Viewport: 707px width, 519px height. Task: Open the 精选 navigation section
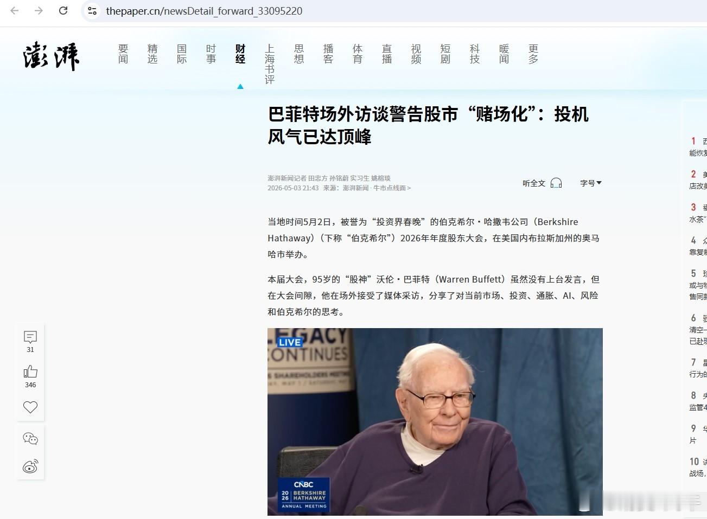pos(152,54)
